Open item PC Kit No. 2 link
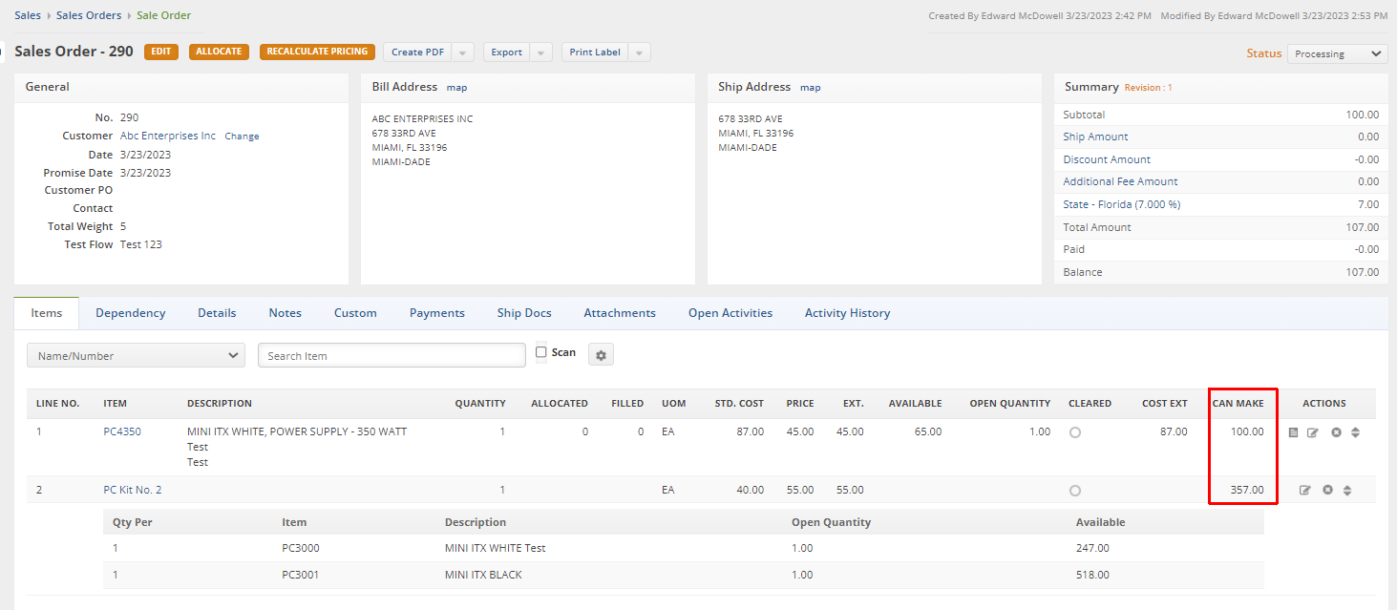Screen dimensions: 1397x610 click(133, 490)
